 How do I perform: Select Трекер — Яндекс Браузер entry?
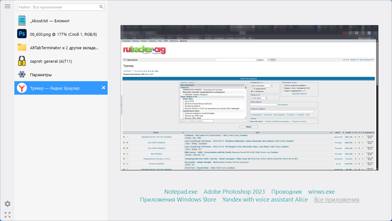(x=61, y=88)
